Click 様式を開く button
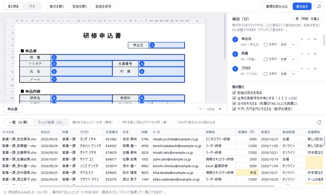 [57, 6]
